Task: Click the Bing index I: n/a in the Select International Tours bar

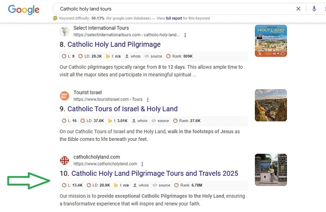Action: (x=113, y=56)
